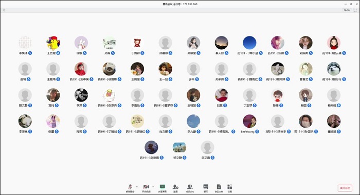Open the members (成员) list icon

(190, 188)
